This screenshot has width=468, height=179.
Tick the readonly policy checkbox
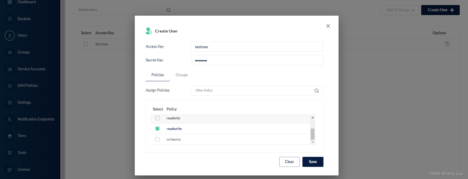pos(157,118)
